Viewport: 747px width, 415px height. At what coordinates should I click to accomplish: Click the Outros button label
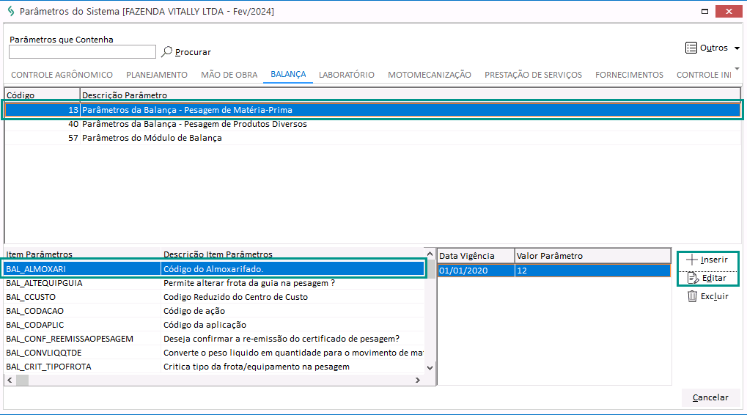(x=714, y=48)
